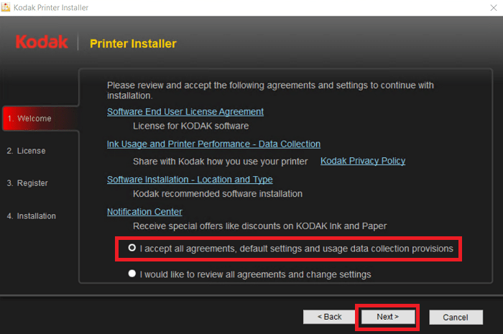Click the Back button
Viewport: 503px width, 334px height.
coord(329,317)
